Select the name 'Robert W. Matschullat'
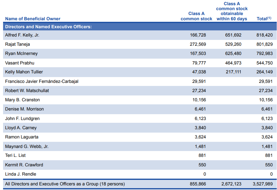277x190 pixels. pyautogui.click(x=27, y=91)
